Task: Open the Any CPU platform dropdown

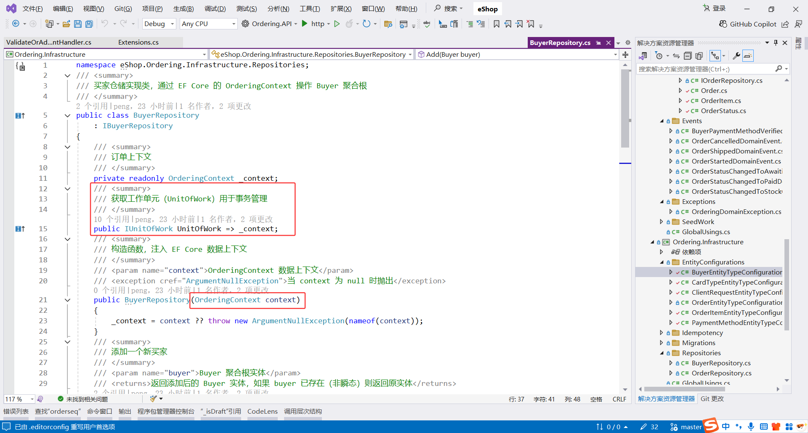Action: 208,24
